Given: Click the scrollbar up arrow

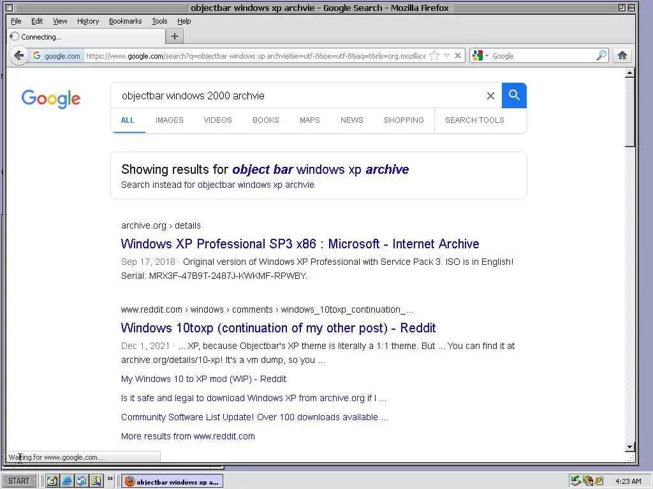Looking at the screenshot, I should click(629, 73).
